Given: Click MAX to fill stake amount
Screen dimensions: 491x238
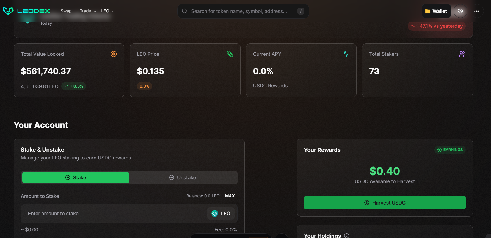Looking at the screenshot, I should point(230,196).
